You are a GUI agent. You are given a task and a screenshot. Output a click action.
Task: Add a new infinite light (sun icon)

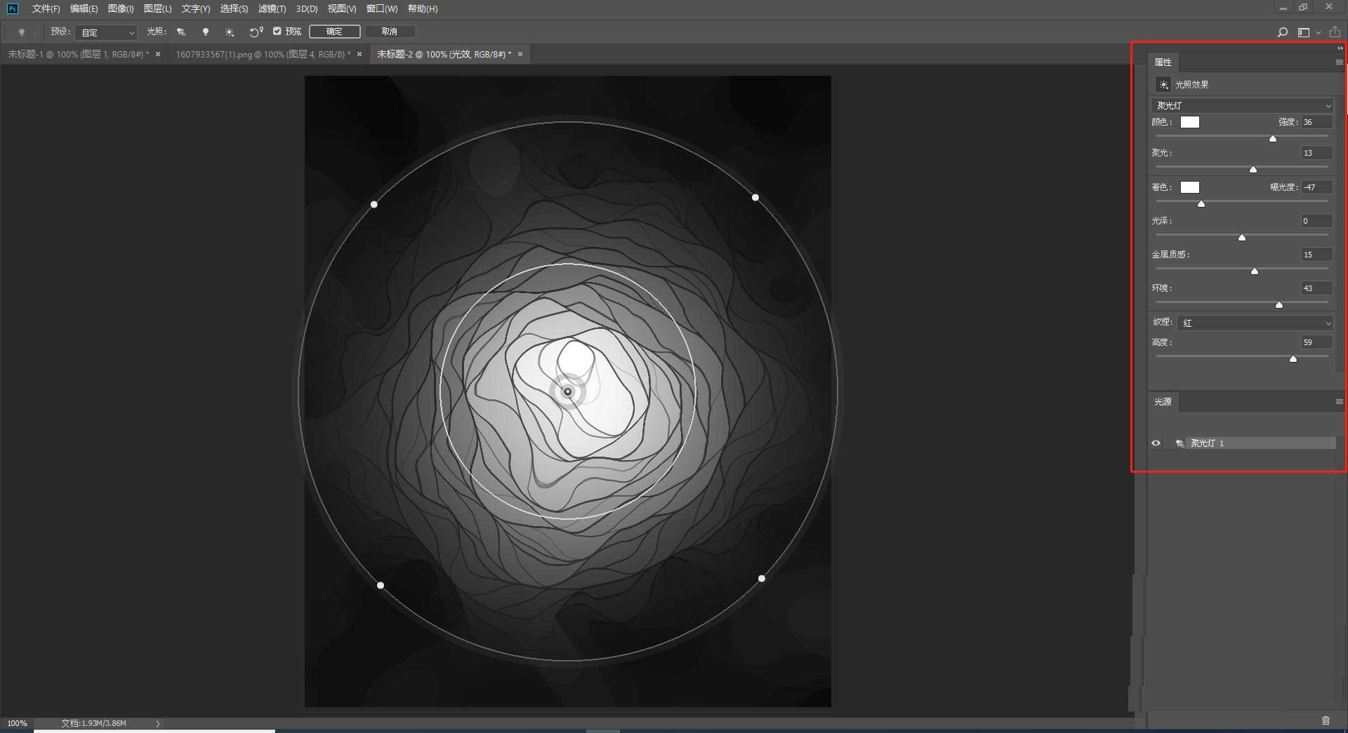click(x=230, y=32)
